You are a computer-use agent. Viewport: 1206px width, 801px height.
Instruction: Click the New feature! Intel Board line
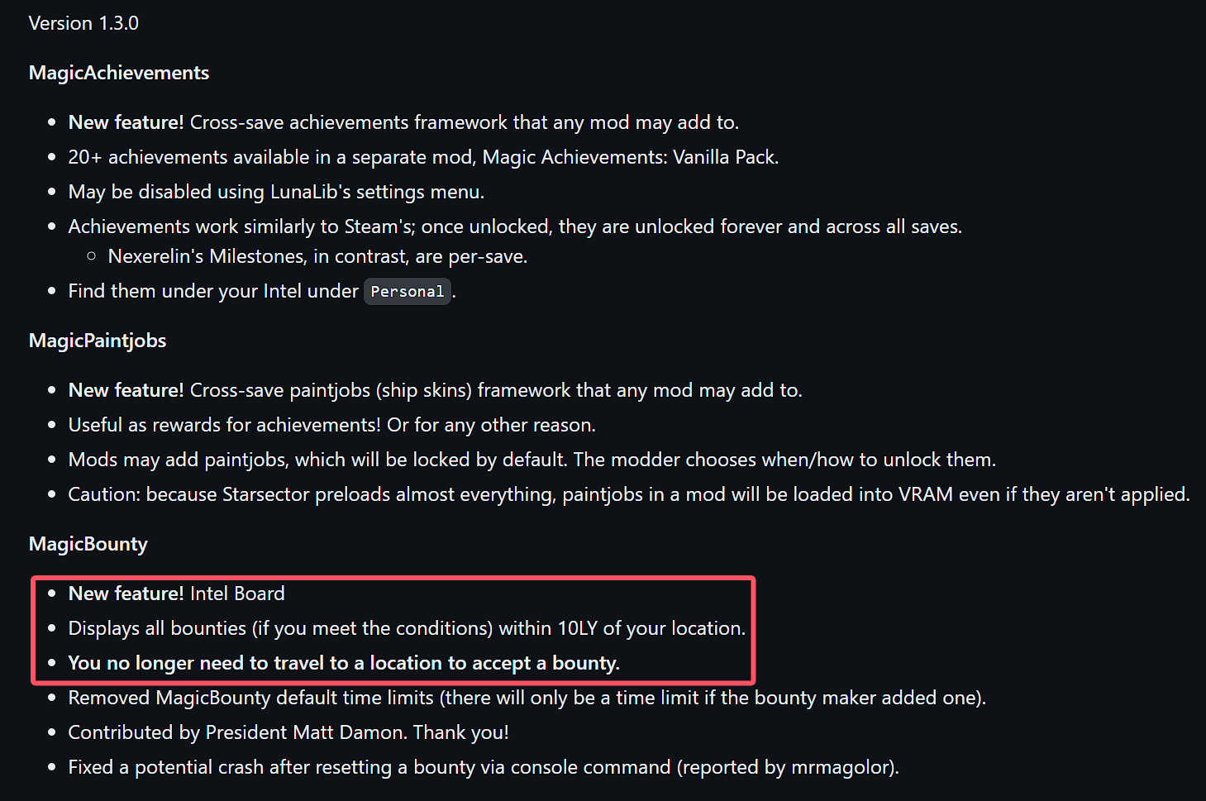pyautogui.click(x=176, y=594)
